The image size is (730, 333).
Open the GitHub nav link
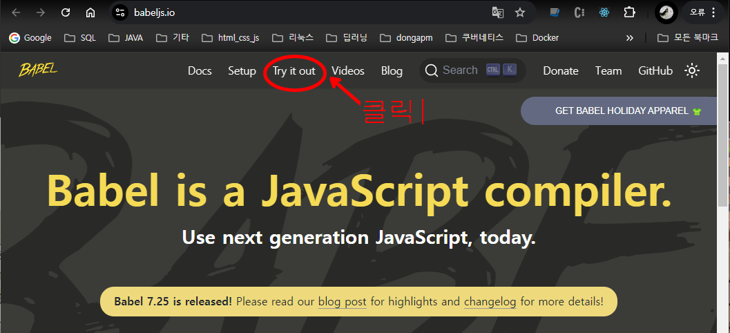point(655,70)
